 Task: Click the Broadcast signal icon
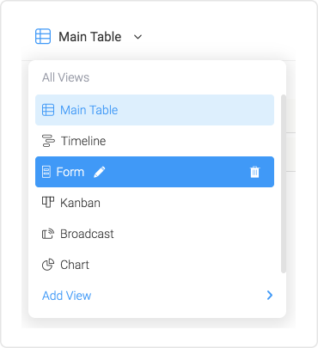(x=48, y=234)
